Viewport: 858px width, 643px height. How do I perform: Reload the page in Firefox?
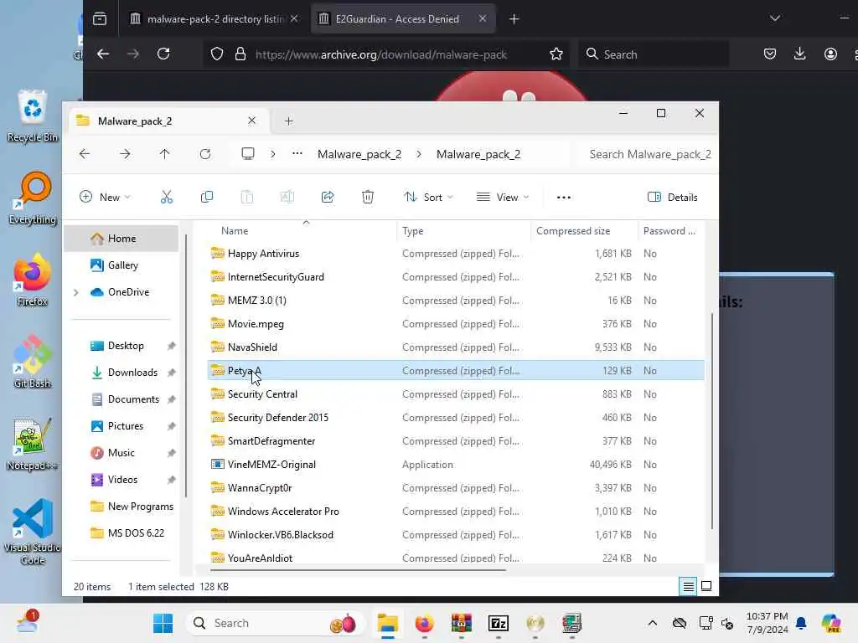click(163, 54)
